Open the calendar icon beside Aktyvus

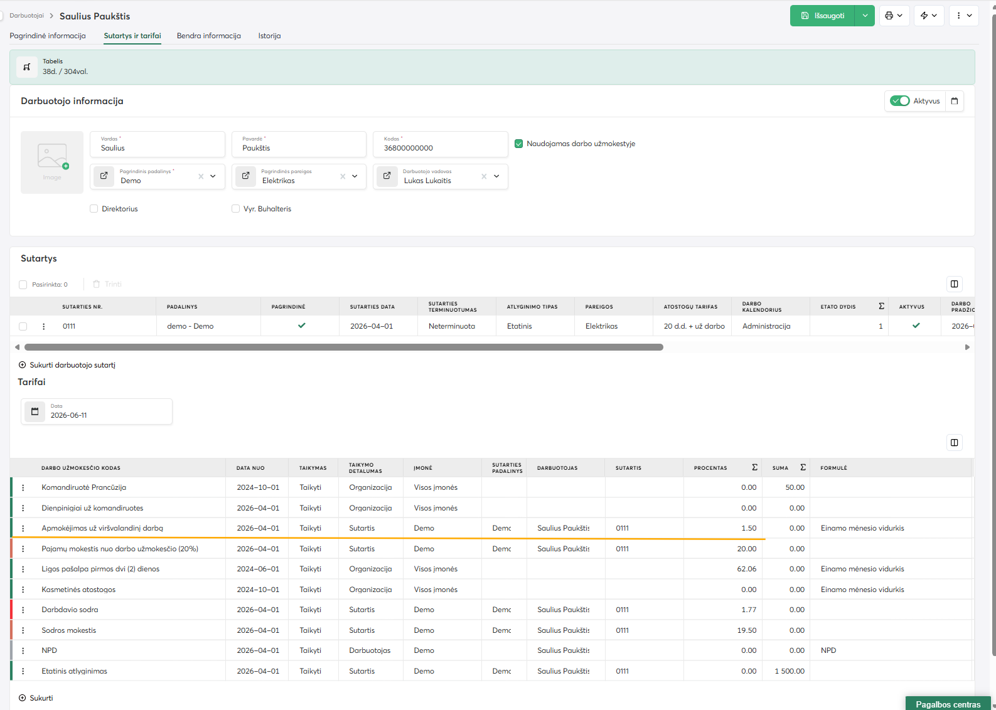[955, 101]
